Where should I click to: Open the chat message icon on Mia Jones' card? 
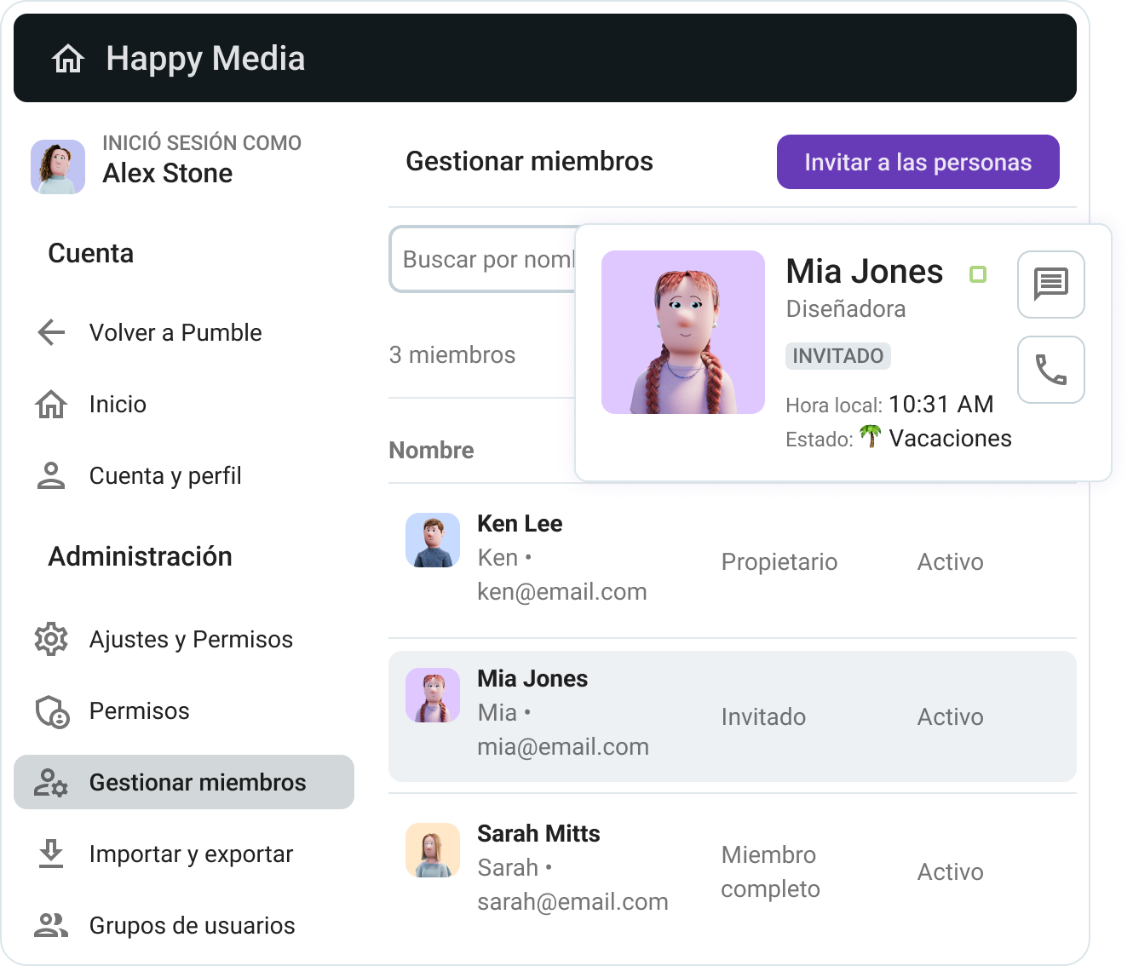click(1050, 285)
